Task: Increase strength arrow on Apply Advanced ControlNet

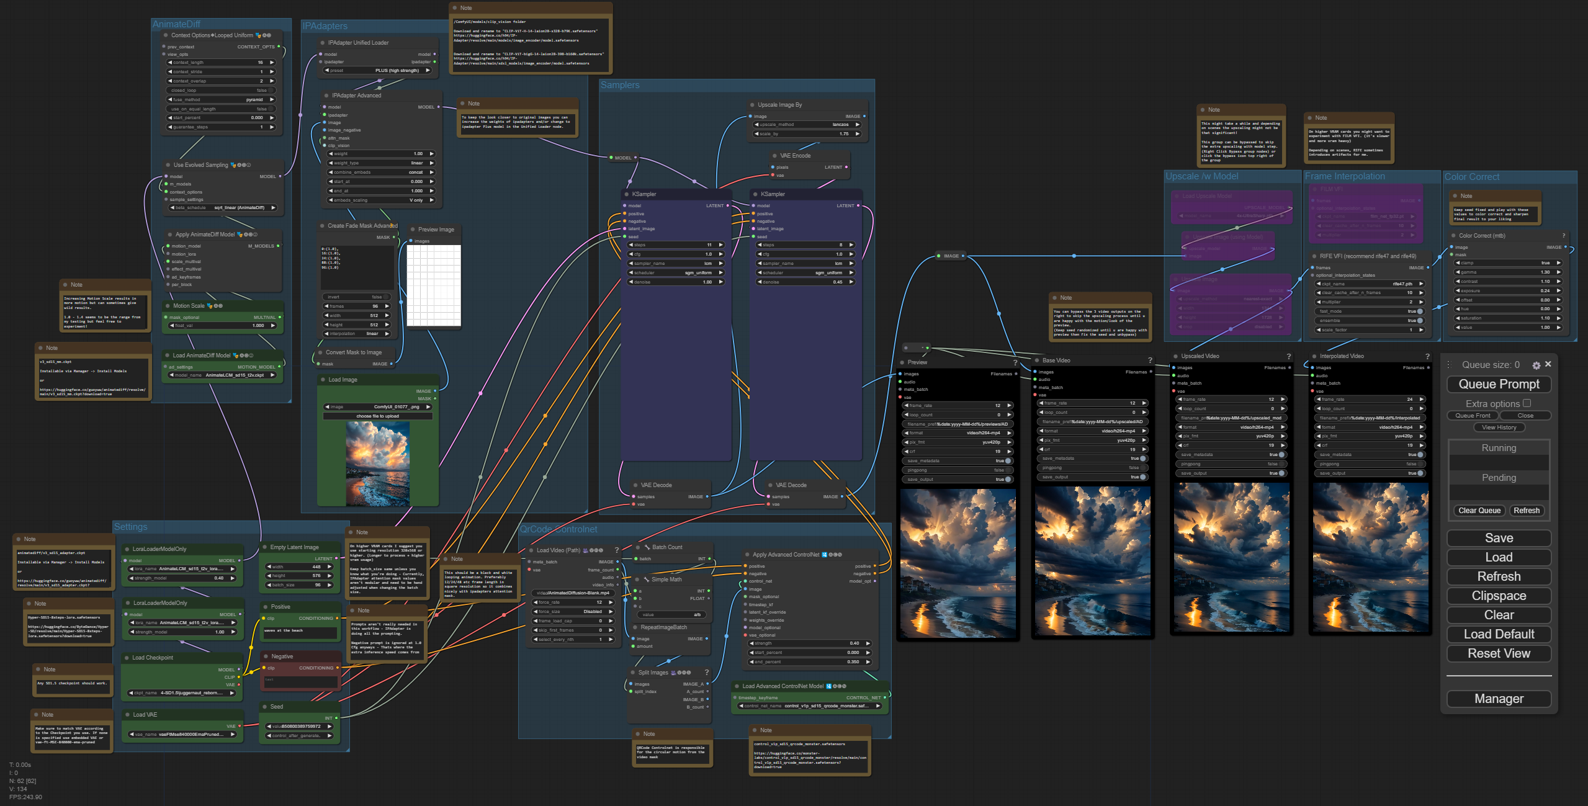Action: 868,643
